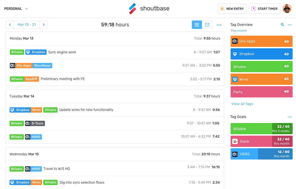Open the Tag Overview options menu

click(x=290, y=25)
